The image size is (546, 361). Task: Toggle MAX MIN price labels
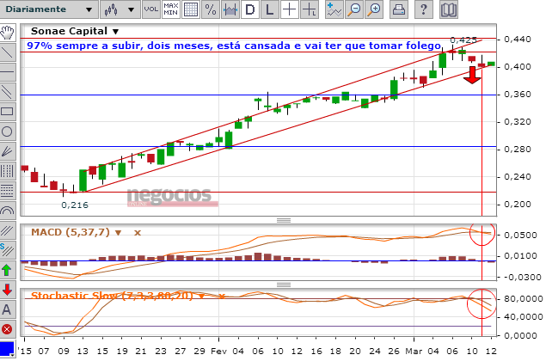(170, 9)
